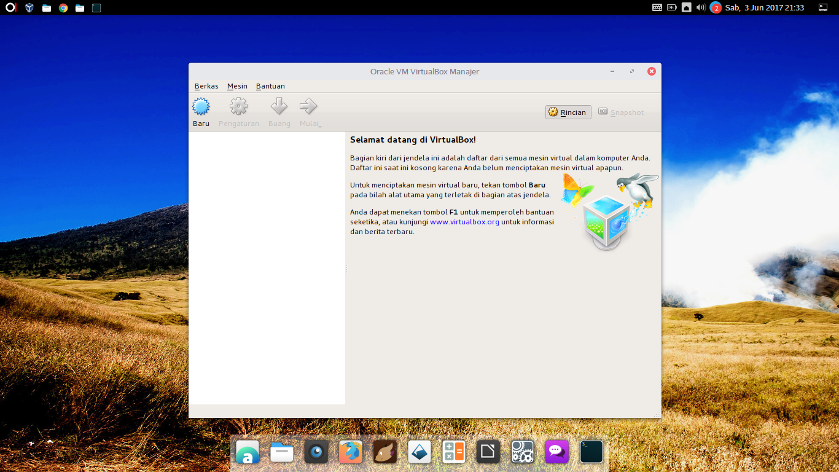Click the keyboard icon in the system tray
Image resolution: width=839 pixels, height=472 pixels.
(657, 7)
